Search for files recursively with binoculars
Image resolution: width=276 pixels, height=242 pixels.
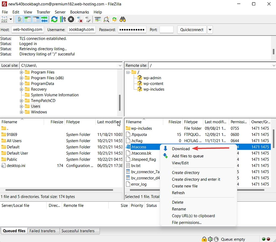[123, 19]
